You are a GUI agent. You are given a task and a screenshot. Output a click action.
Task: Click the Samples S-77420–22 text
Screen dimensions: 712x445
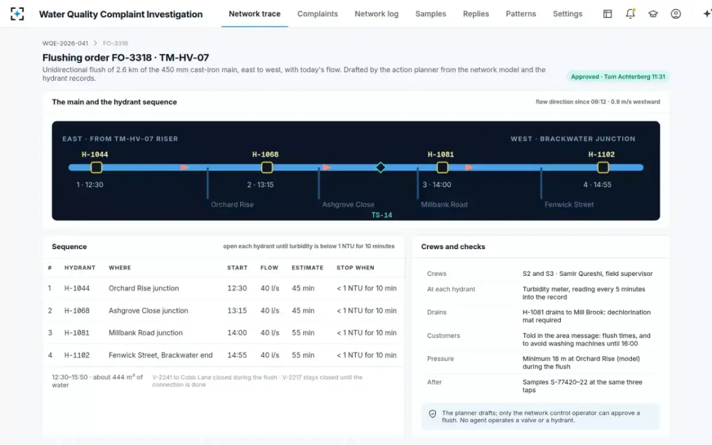click(582, 386)
